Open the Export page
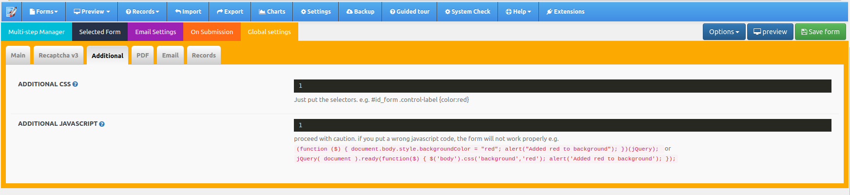 [x=230, y=12]
